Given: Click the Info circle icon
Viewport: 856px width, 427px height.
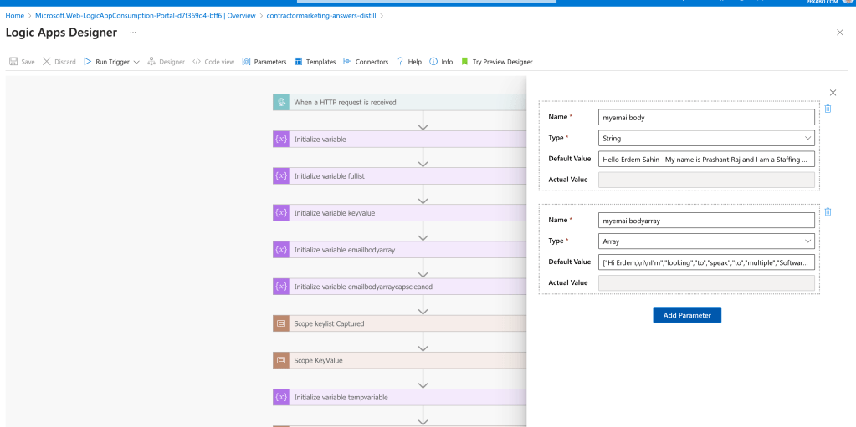Looking at the screenshot, I should pyautogui.click(x=433, y=62).
